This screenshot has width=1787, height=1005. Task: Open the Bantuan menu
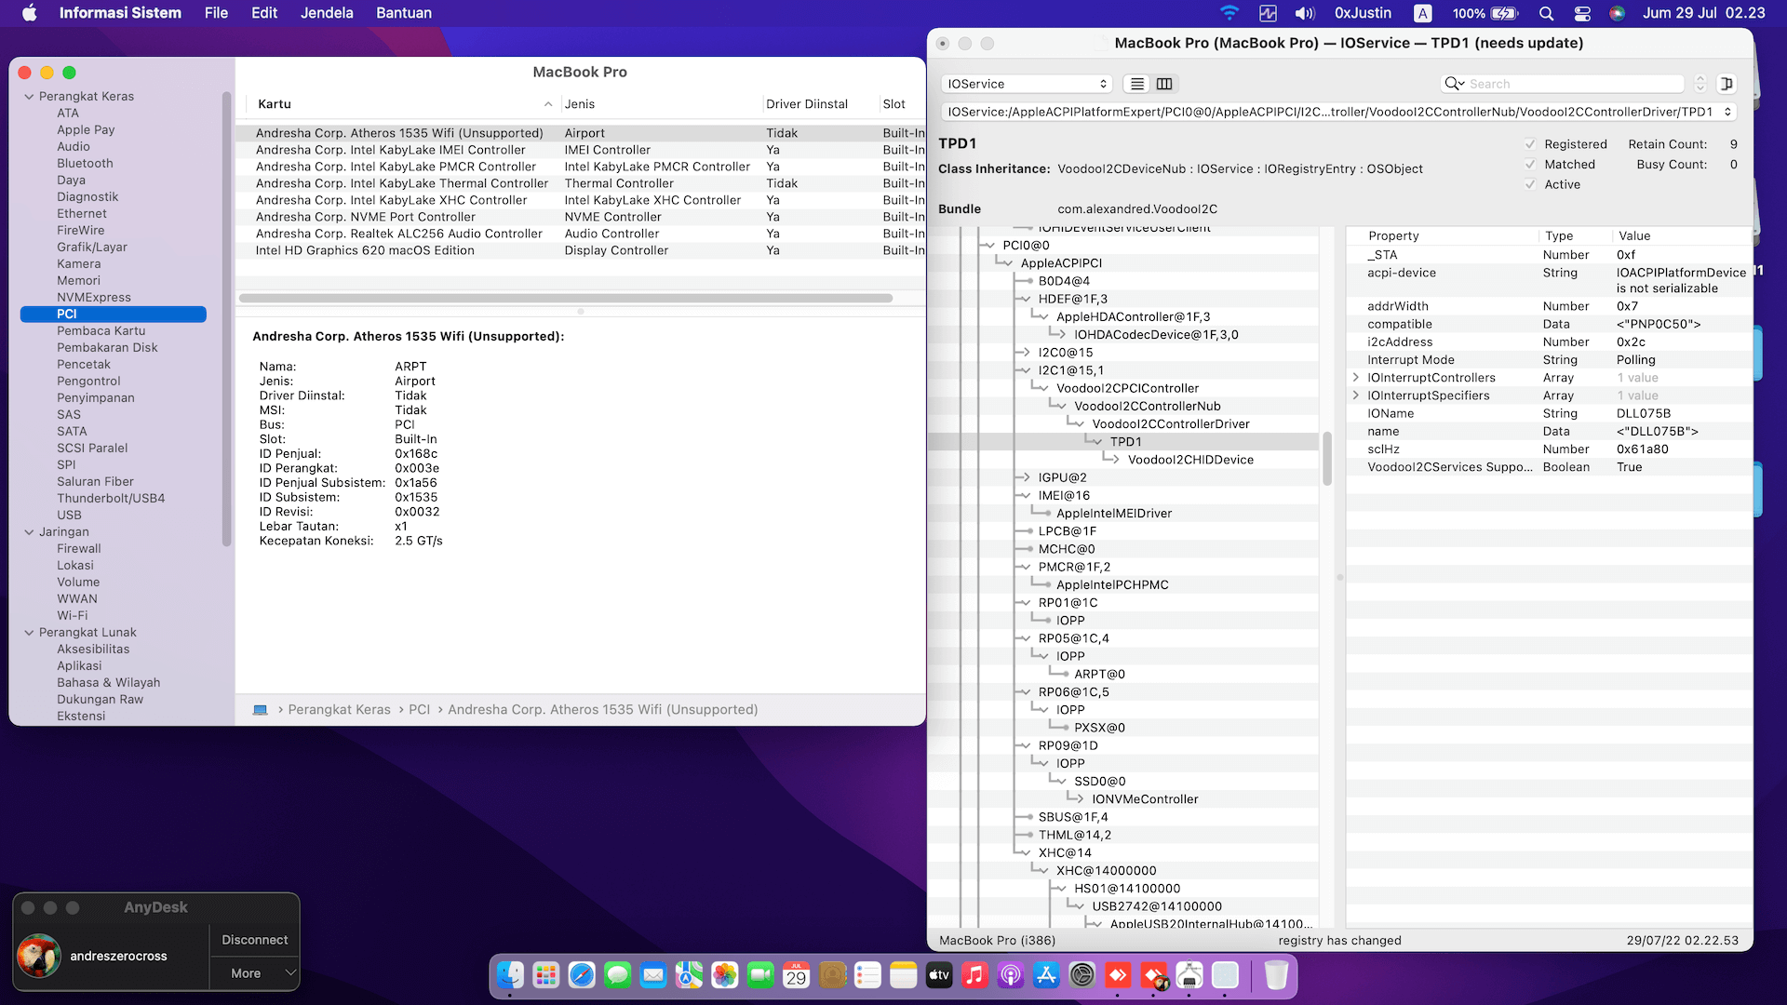coord(404,13)
